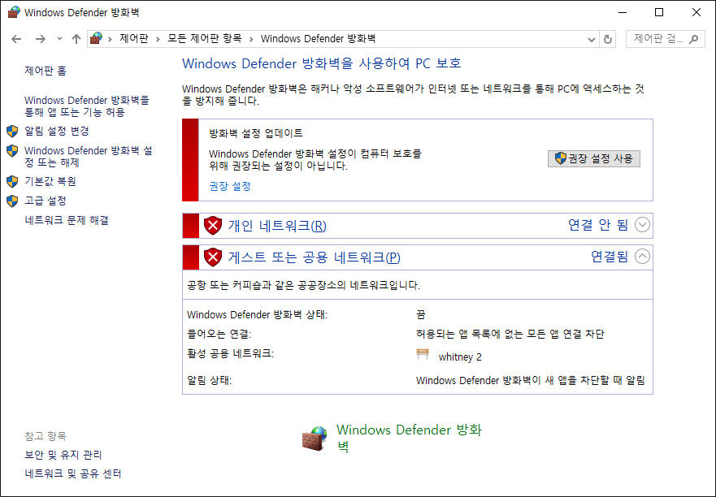Click the Back navigation arrow
The height and width of the screenshot is (497, 716).
click(x=17, y=39)
